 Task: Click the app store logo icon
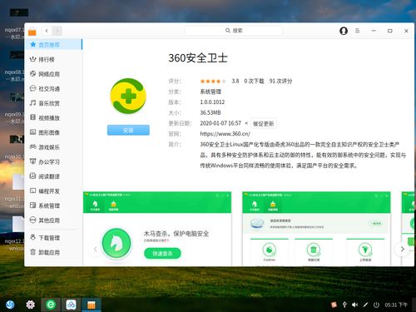[x=32, y=32]
